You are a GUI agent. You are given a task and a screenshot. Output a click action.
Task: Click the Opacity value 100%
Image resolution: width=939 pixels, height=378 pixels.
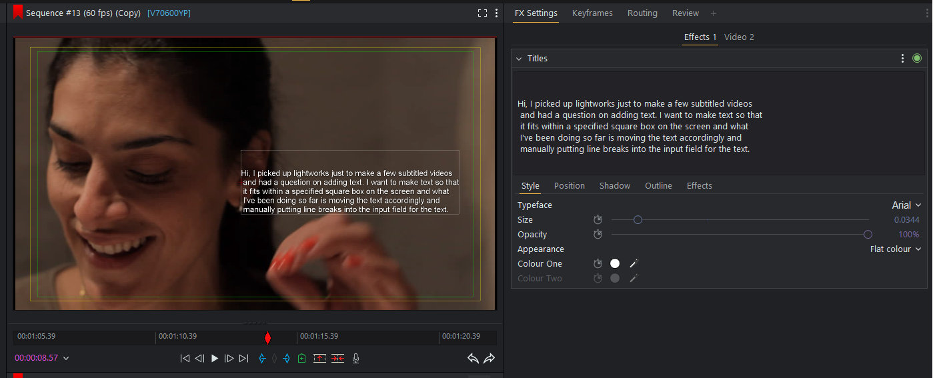coord(909,235)
